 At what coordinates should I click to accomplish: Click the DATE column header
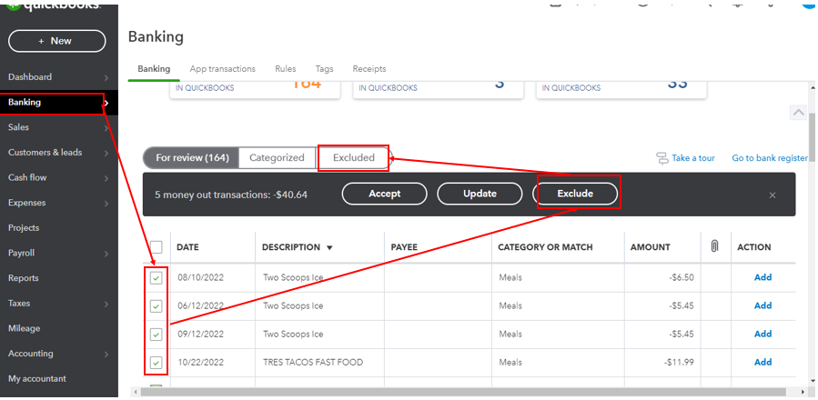pyautogui.click(x=187, y=247)
